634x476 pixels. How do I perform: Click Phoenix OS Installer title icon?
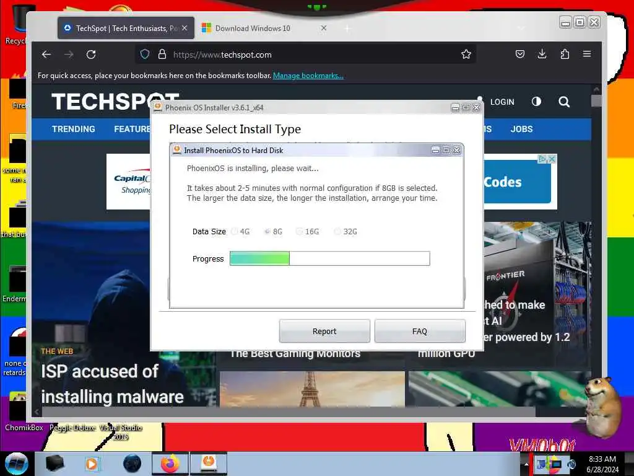click(x=158, y=107)
